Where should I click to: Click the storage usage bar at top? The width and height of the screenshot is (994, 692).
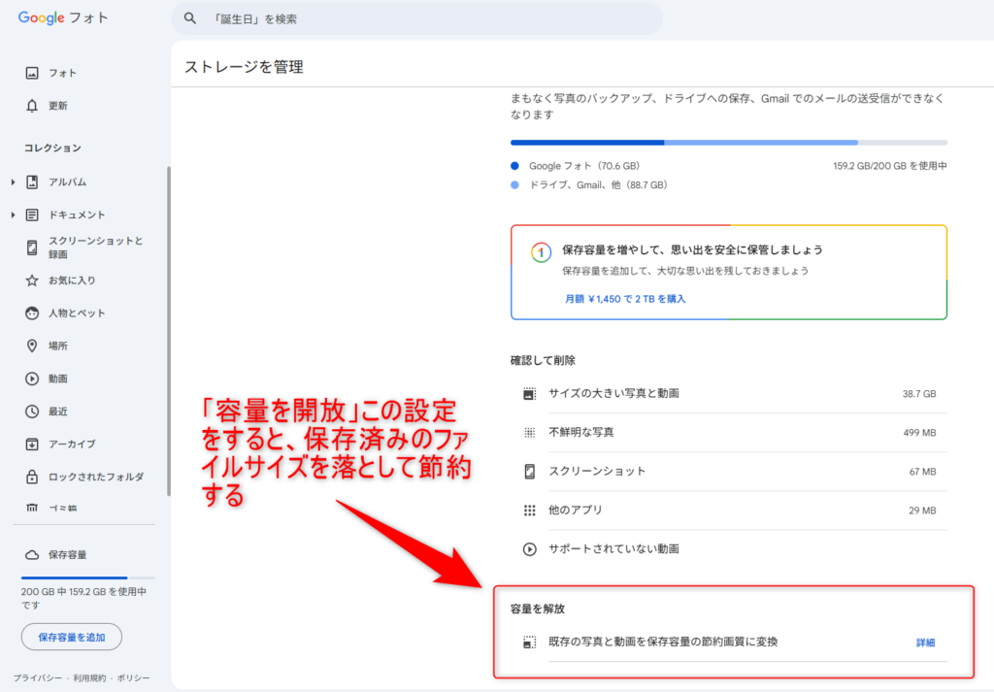click(x=728, y=143)
